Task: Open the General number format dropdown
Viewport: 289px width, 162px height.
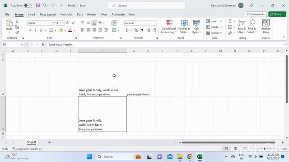Action: (x=155, y=23)
